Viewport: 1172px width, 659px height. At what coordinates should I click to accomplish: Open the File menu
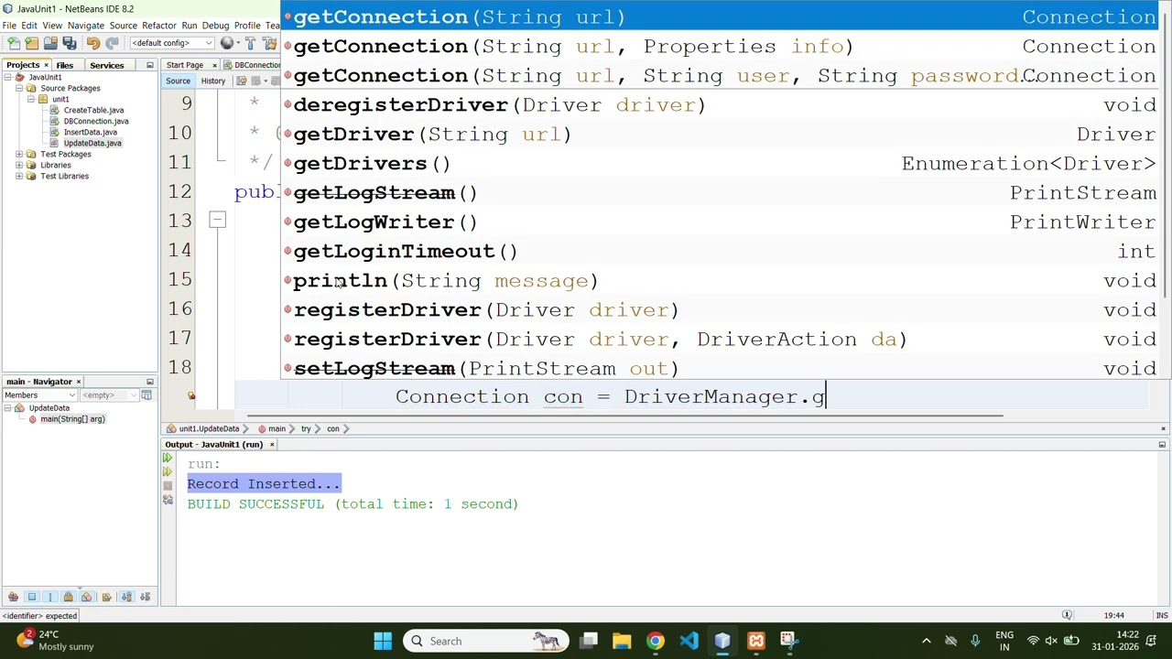click(x=9, y=26)
